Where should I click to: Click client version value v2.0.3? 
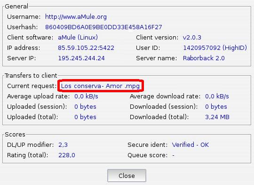[192, 38]
